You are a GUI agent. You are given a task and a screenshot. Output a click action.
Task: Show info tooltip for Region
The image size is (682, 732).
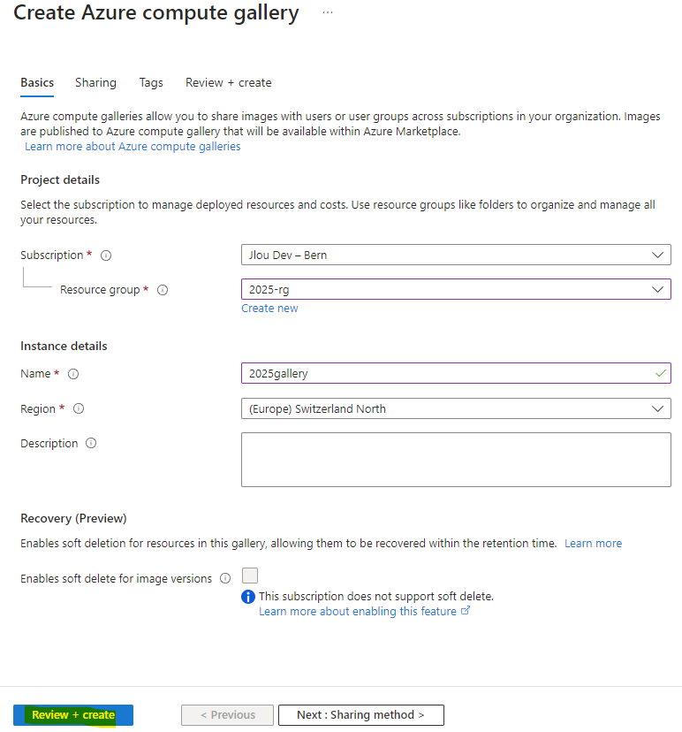(79, 409)
